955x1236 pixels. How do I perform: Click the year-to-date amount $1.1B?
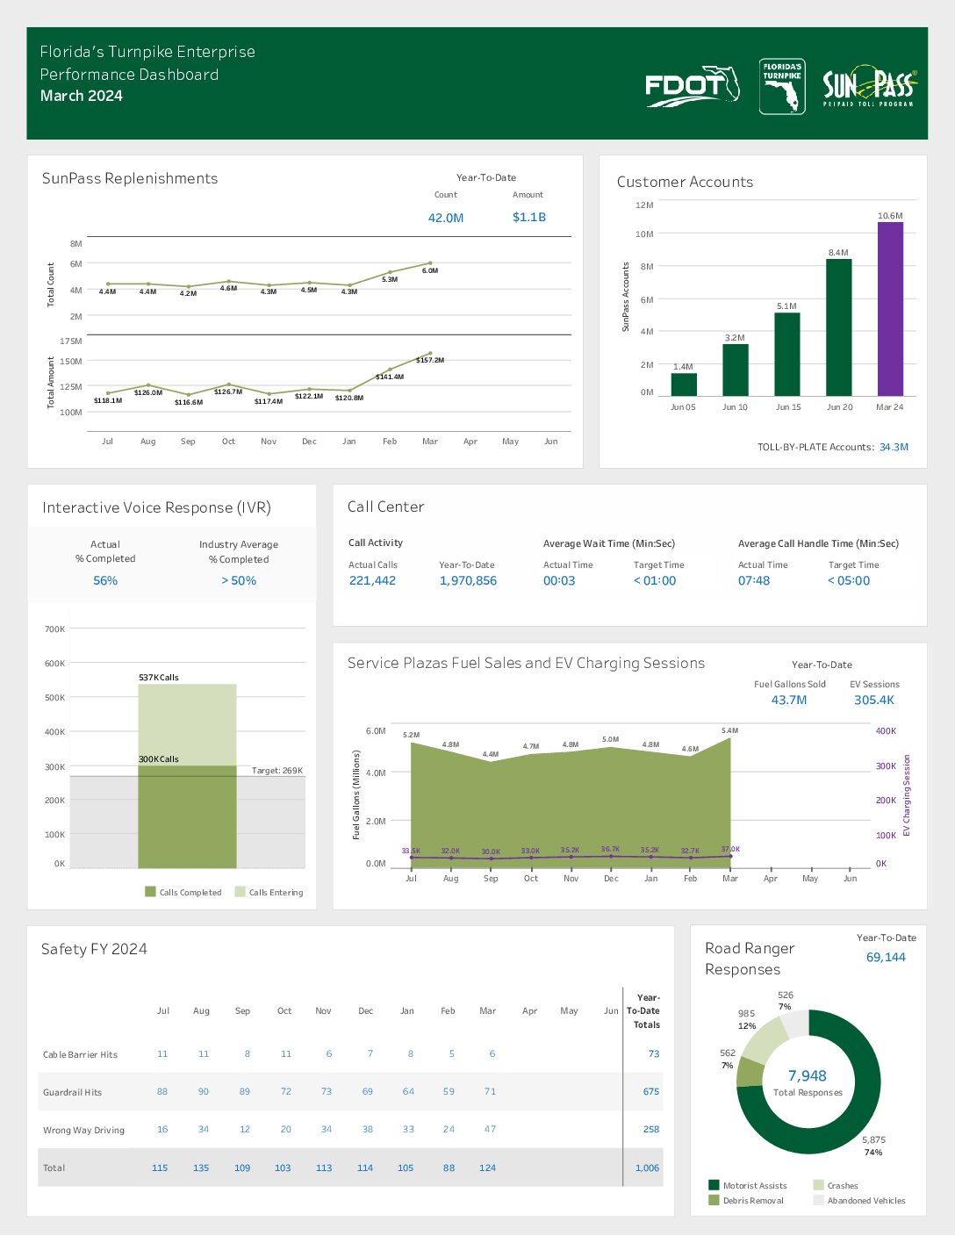pos(529,217)
